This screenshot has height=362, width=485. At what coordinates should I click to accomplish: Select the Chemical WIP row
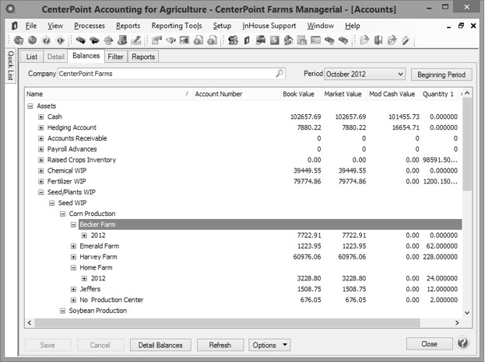(x=243, y=171)
